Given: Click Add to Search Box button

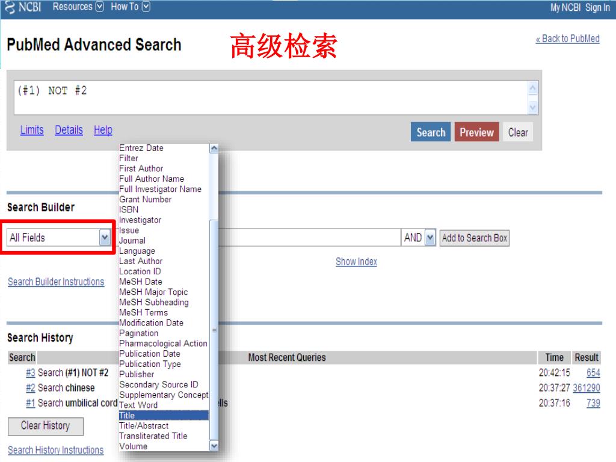Looking at the screenshot, I should [474, 238].
